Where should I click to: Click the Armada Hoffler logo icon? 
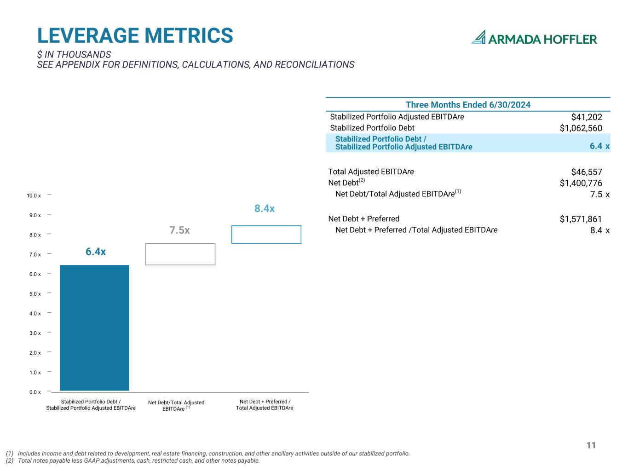click(x=478, y=38)
